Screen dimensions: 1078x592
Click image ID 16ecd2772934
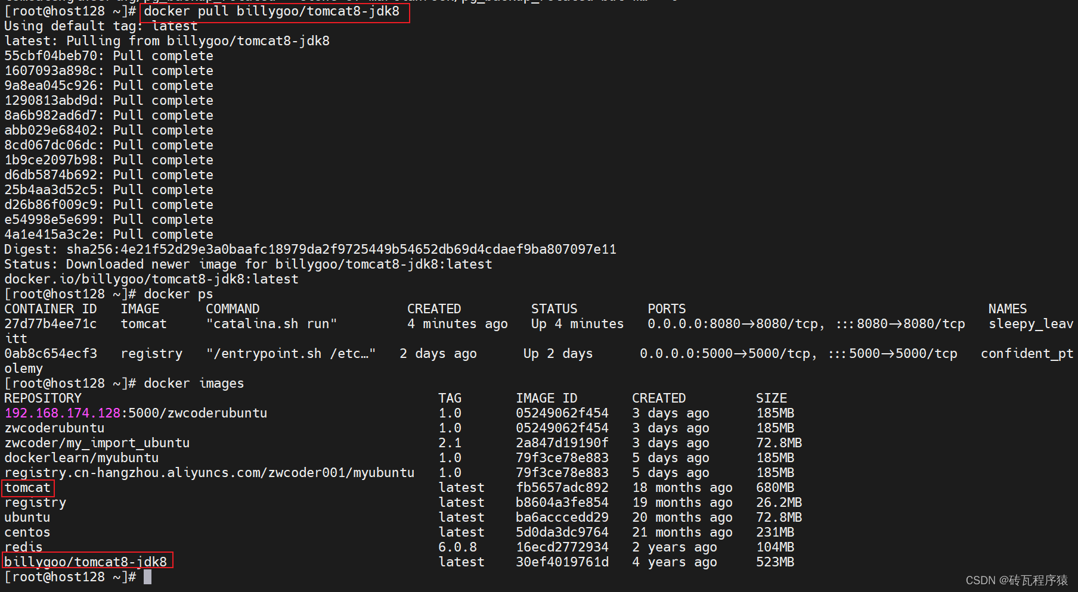point(562,547)
